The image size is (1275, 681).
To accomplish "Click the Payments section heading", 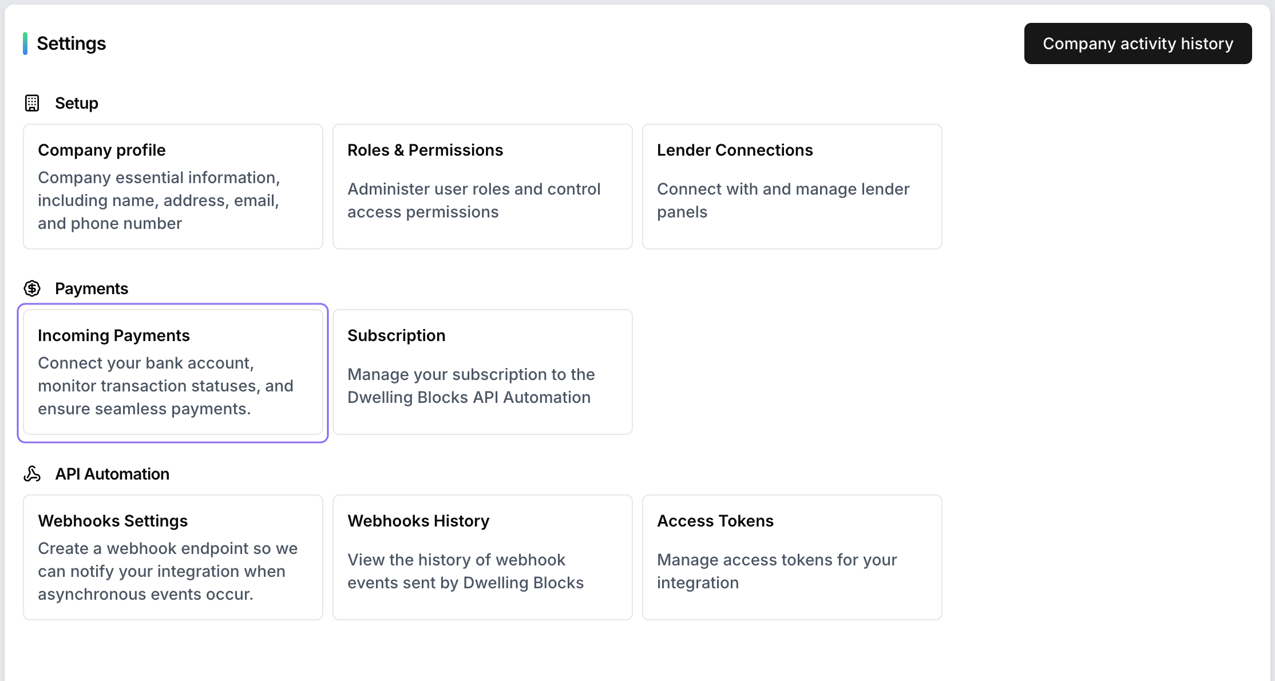I will click(92, 288).
